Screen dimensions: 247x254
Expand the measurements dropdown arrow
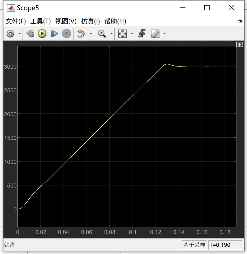coord(164,34)
